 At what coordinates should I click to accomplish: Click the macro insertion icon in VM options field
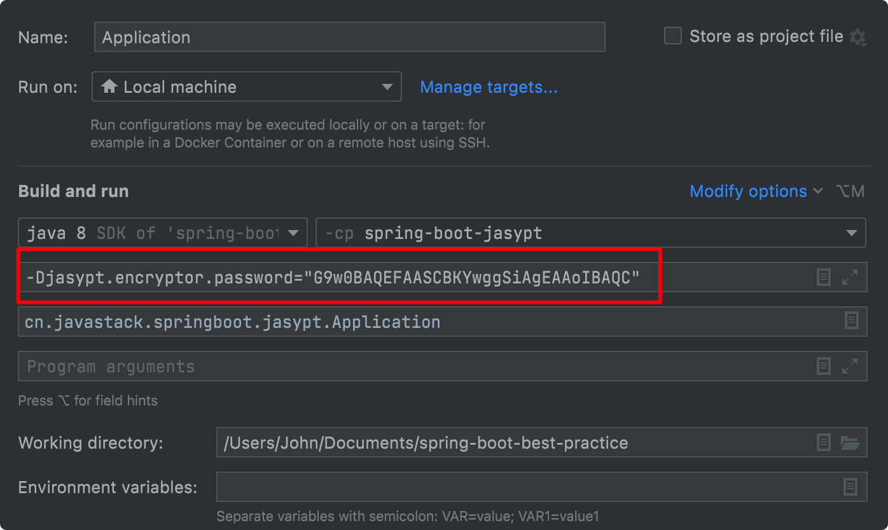pyautogui.click(x=823, y=276)
